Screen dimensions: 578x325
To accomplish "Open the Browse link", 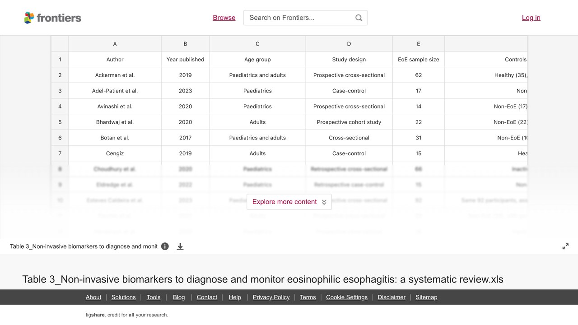I will point(224,18).
